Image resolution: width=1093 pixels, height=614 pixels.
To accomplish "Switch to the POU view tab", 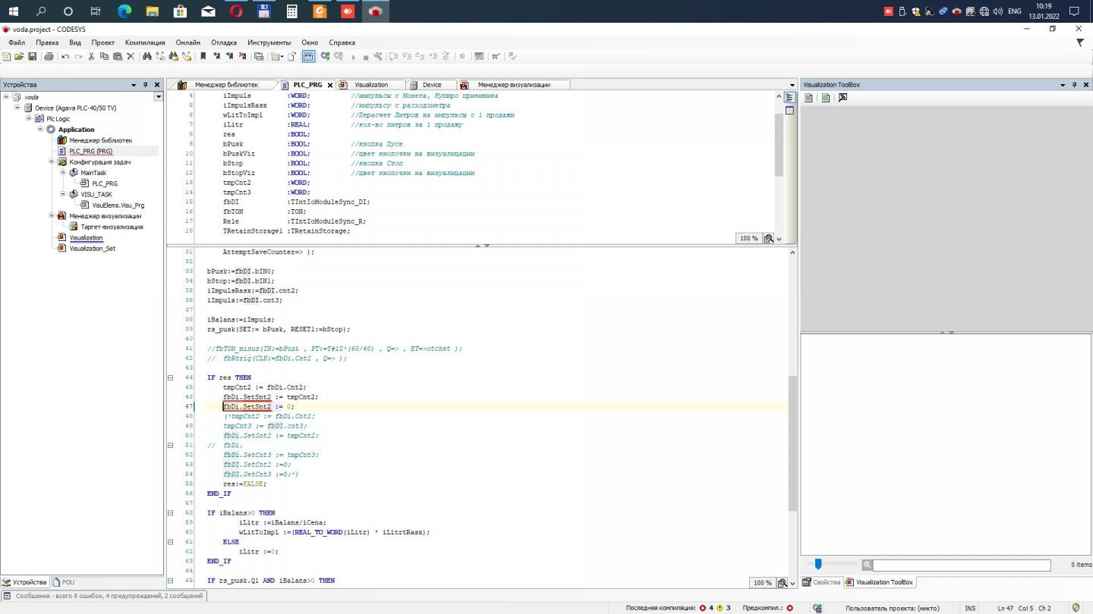I will click(x=64, y=582).
